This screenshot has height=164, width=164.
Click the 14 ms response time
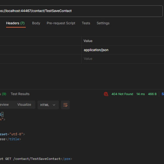[x=140, y=94]
